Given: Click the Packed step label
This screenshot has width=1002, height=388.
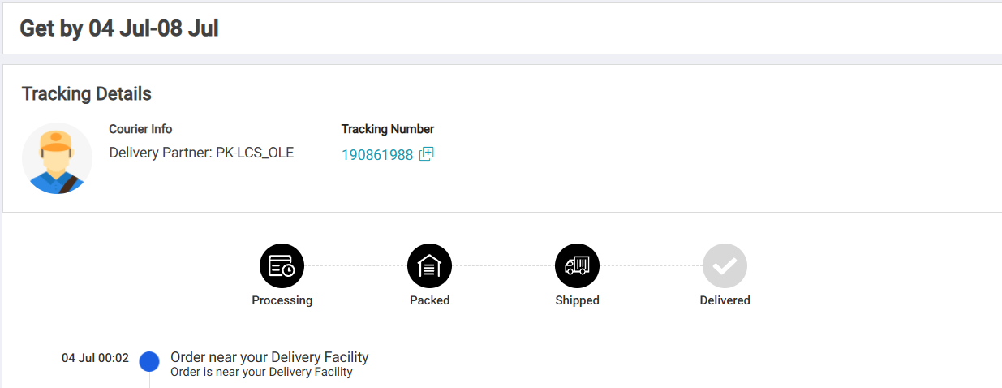Looking at the screenshot, I should click(429, 300).
